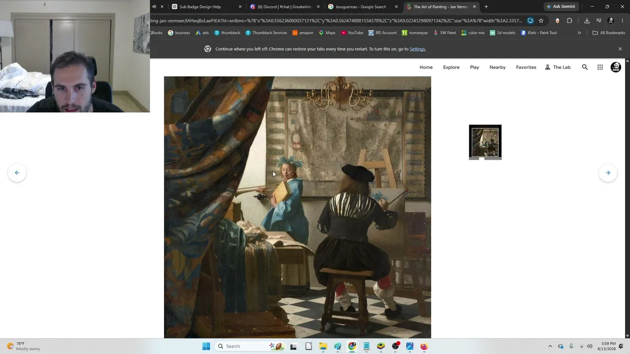The image size is (630, 354).
Task: Dismiss the restore tabs notification bar
Action: [x=620, y=49]
